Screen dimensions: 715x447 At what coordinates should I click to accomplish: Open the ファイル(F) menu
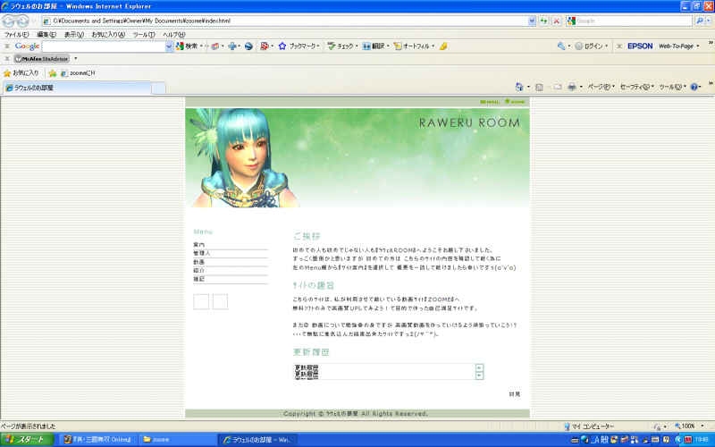click(x=17, y=34)
